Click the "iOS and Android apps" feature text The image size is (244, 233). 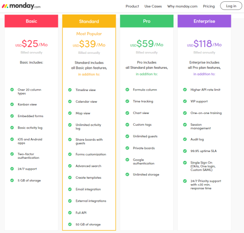[x=30, y=141]
